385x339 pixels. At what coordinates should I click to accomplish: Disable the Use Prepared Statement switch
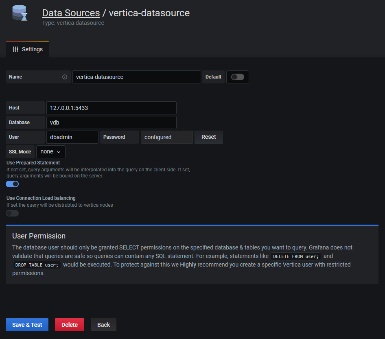click(x=12, y=184)
